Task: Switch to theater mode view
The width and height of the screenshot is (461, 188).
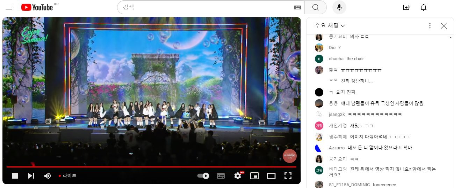Action: point(271,176)
